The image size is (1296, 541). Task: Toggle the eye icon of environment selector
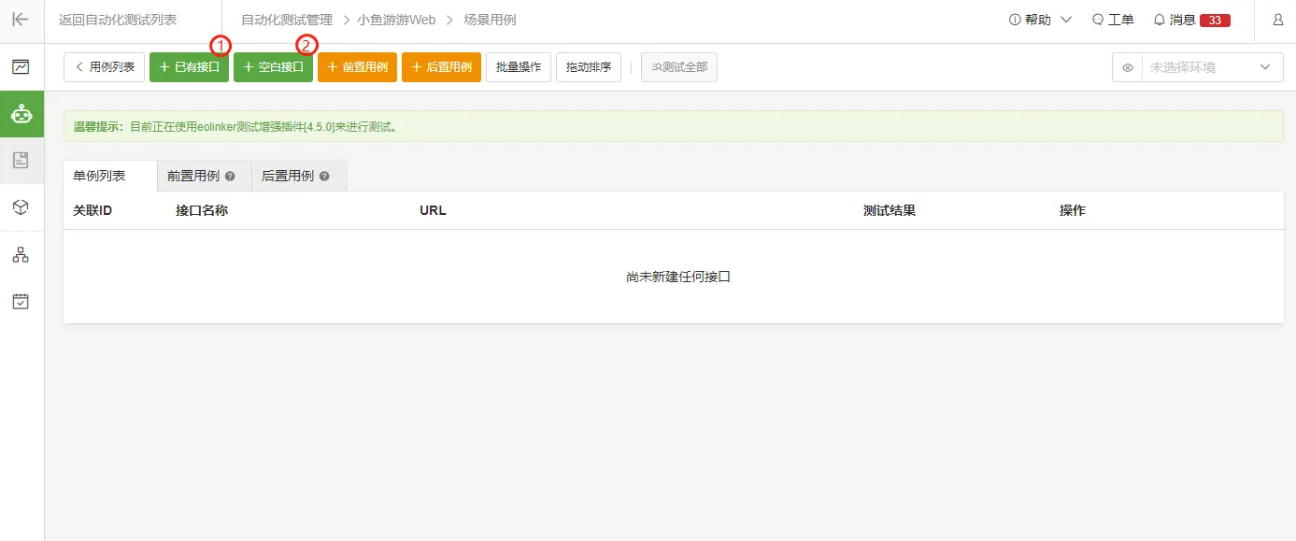[x=1128, y=68]
